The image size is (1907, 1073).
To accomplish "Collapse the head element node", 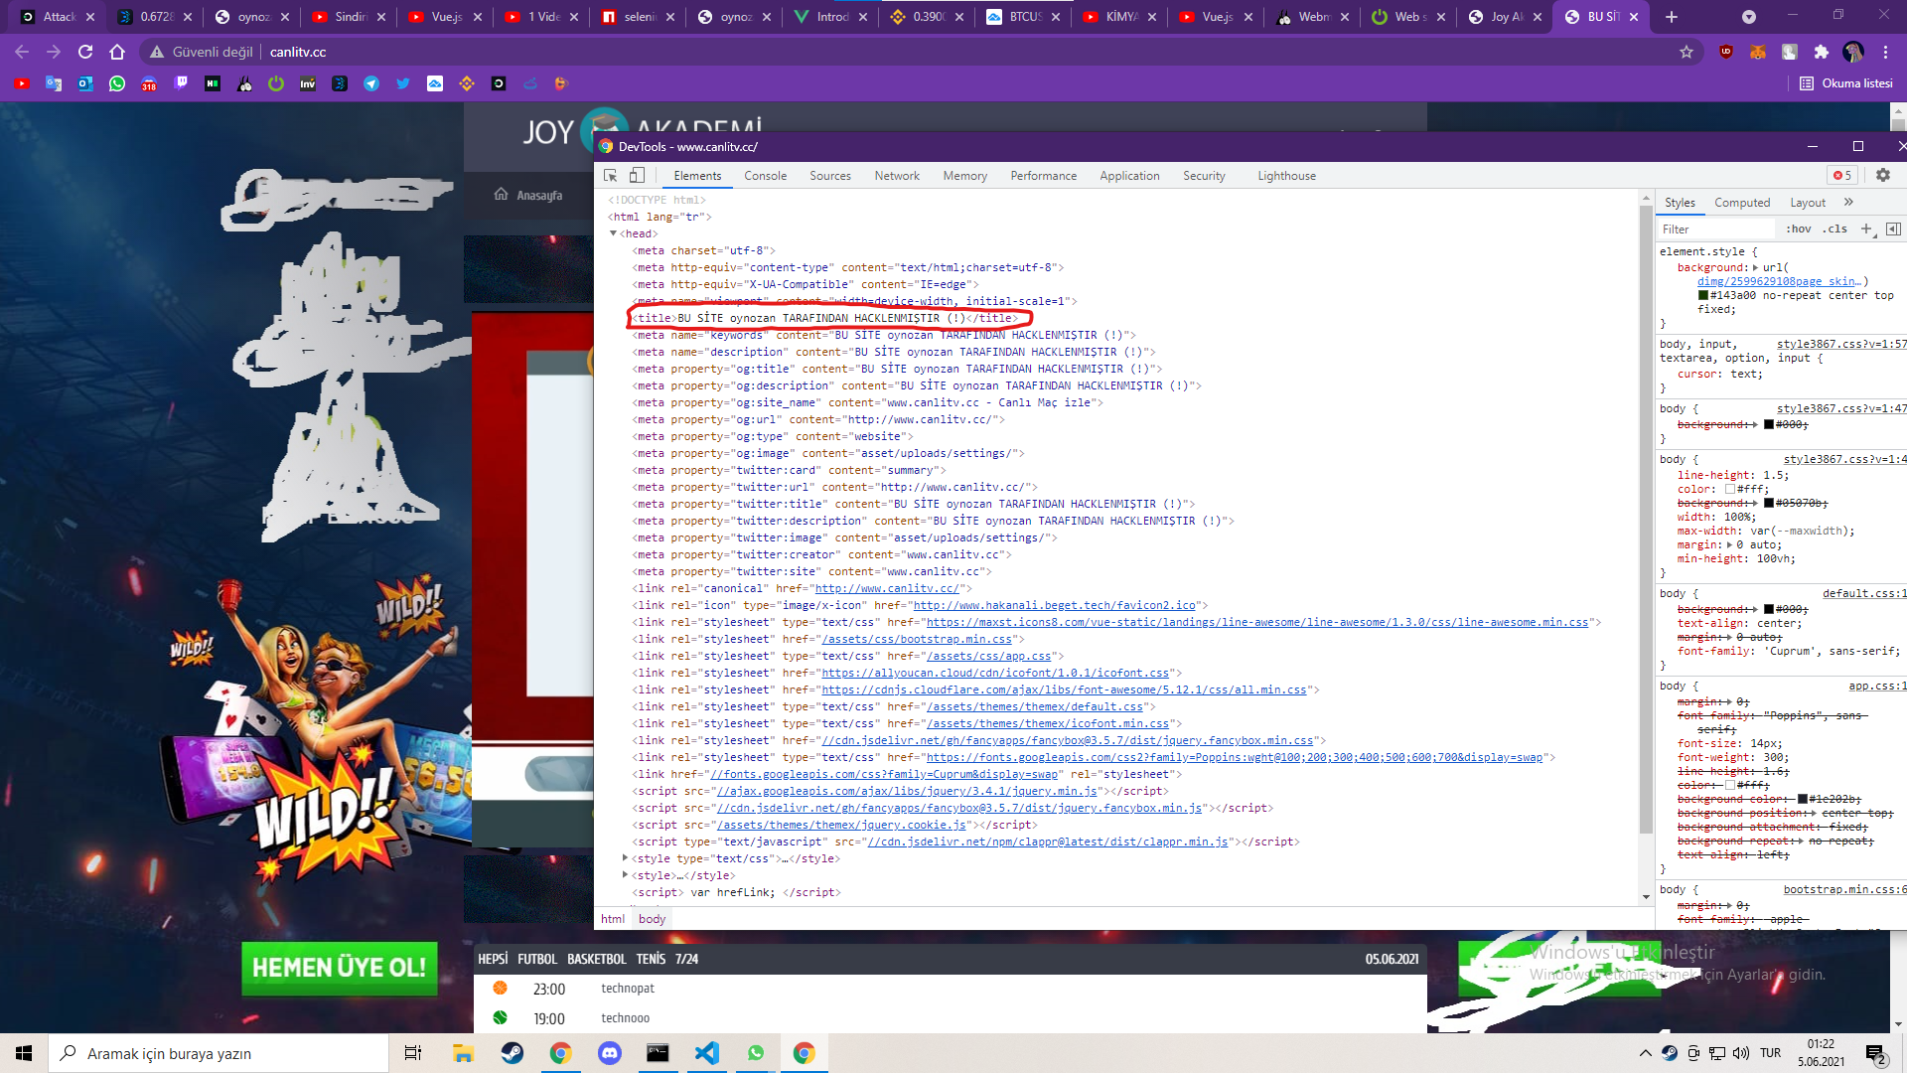I will [x=614, y=233].
